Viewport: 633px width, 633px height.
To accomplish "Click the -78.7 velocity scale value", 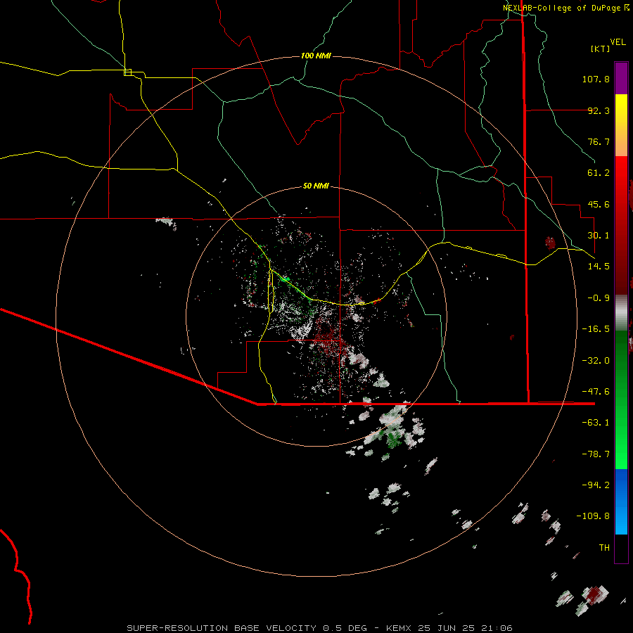I will 596,454.
